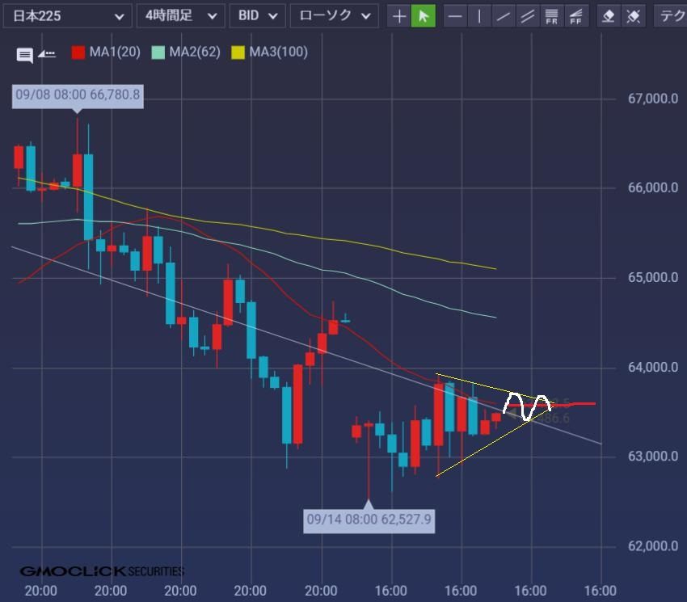Collapse the legend with arrow icon
687x602 pixels.
47,54
